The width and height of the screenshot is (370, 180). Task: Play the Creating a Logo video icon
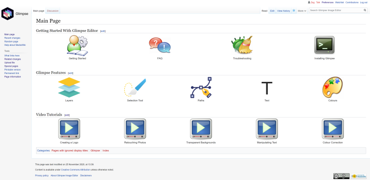[x=69, y=129]
